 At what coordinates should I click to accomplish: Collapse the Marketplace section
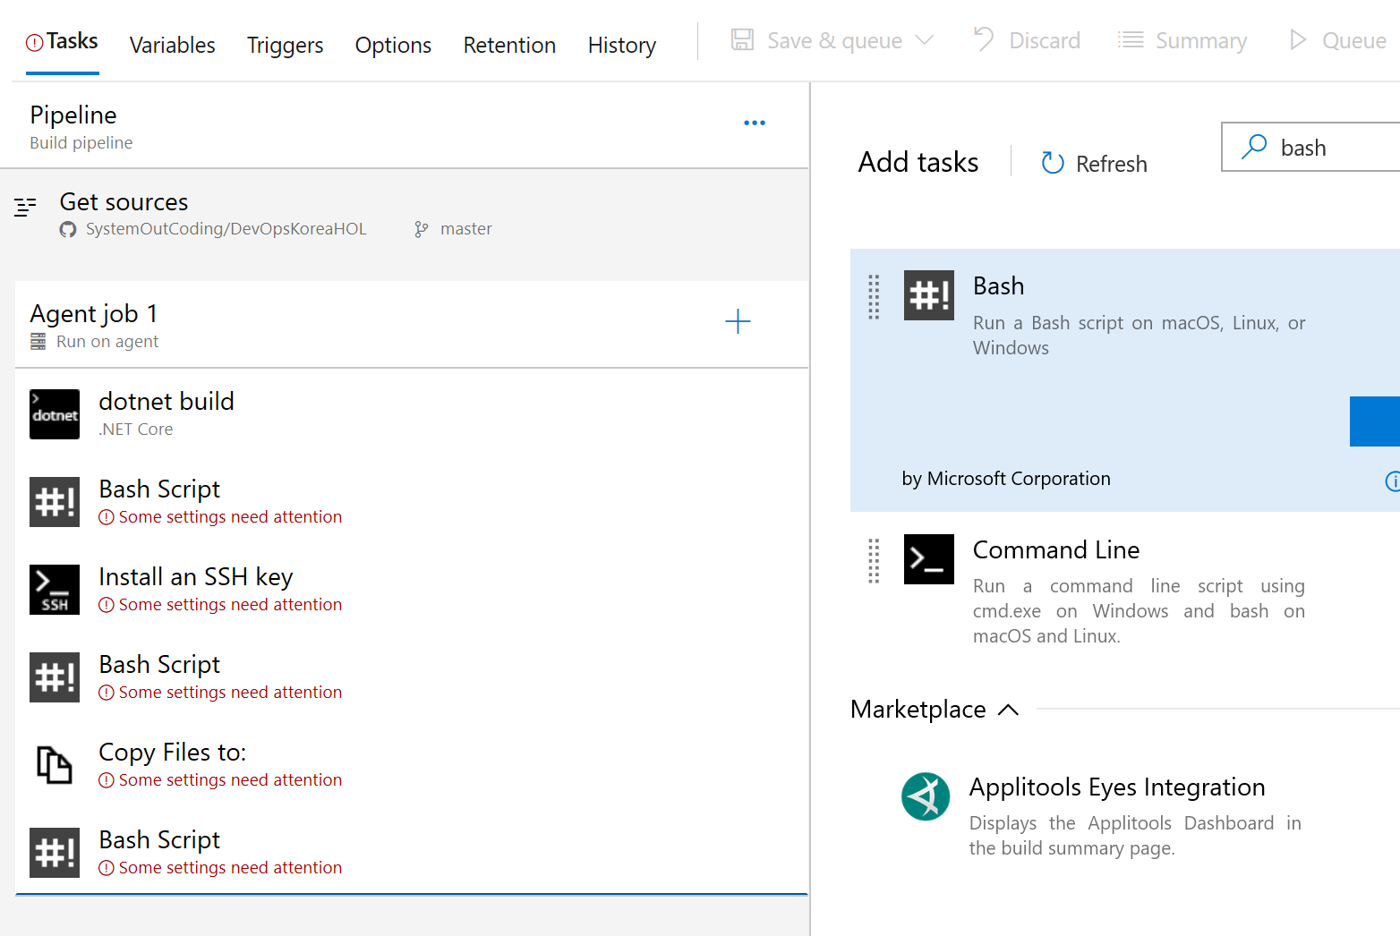1009,709
